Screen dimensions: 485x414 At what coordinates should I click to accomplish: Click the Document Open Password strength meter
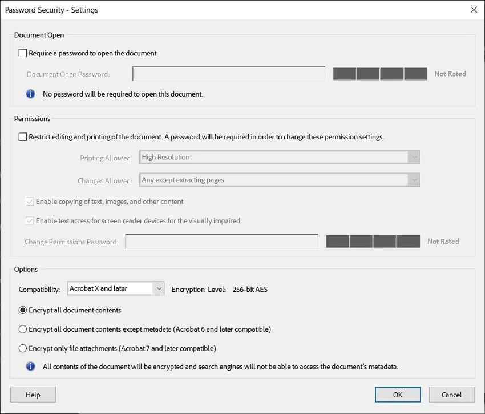[x=379, y=73]
